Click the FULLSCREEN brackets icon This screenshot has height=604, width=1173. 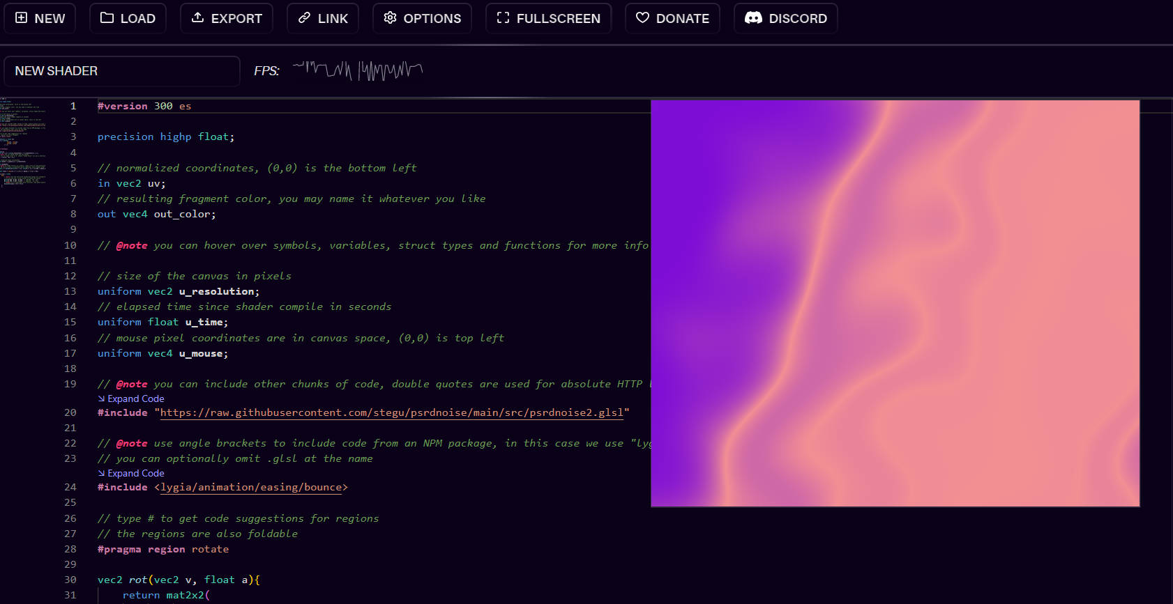(x=504, y=18)
